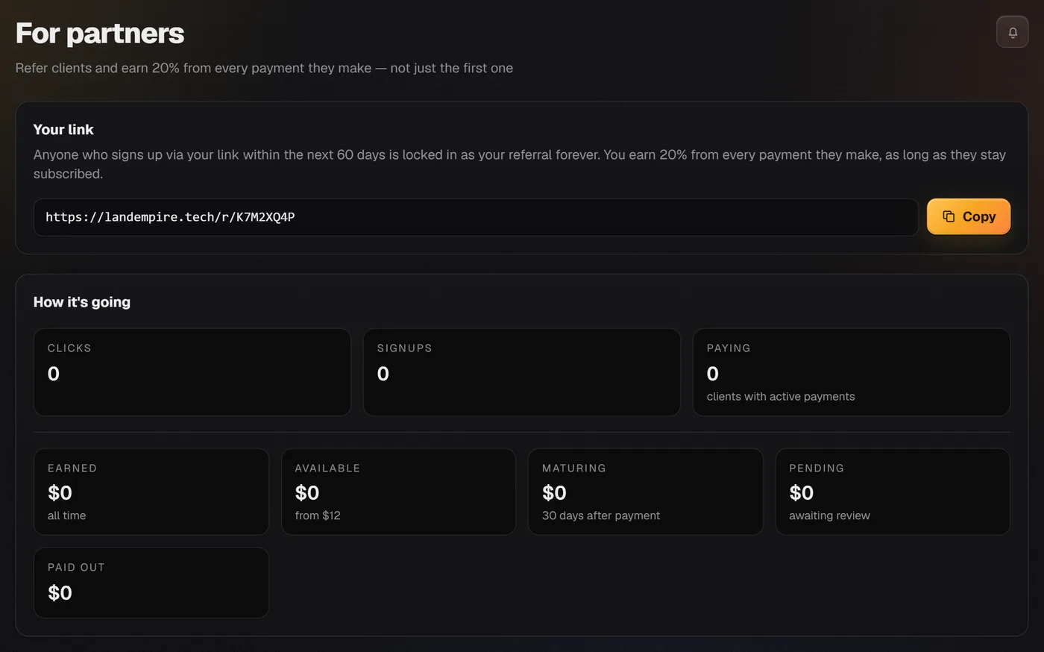This screenshot has width=1044, height=652.
Task: Click the Signups stat card
Action: tap(522, 372)
